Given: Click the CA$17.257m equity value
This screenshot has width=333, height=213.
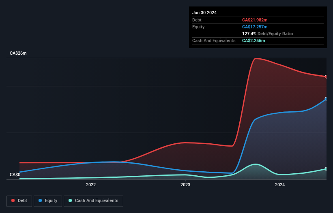Looking at the screenshot, I should click(x=255, y=27).
